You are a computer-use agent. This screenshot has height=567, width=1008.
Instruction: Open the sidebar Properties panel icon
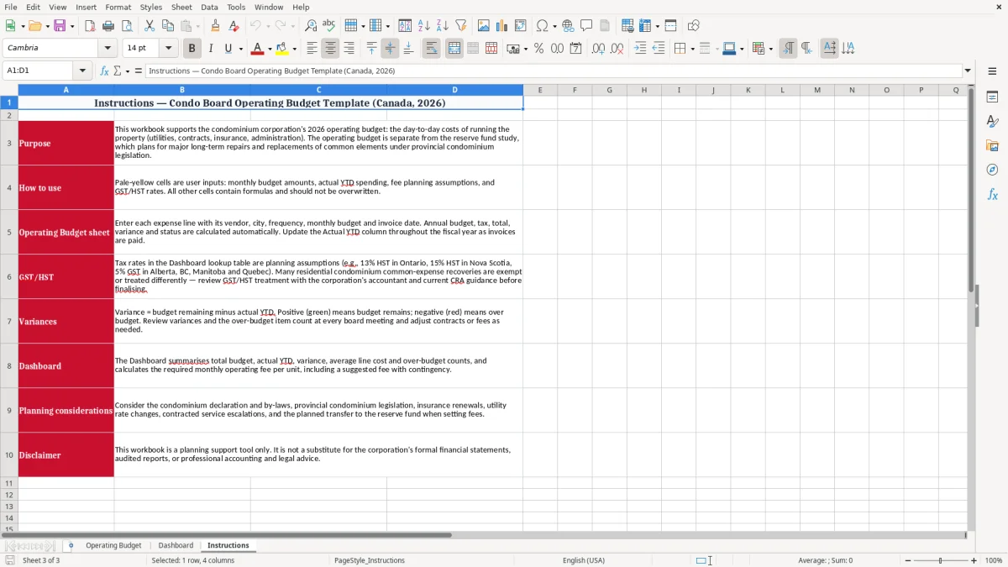pos(992,97)
